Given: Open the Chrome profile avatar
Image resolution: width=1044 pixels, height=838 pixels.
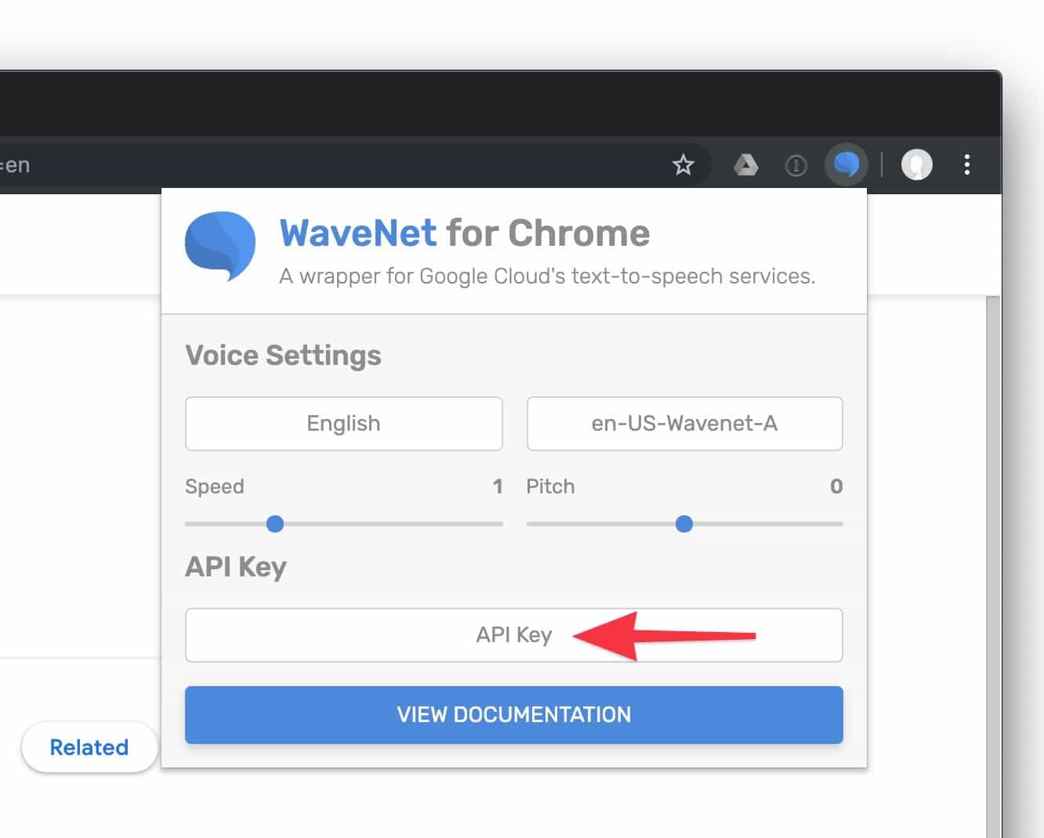Looking at the screenshot, I should pyautogui.click(x=916, y=164).
